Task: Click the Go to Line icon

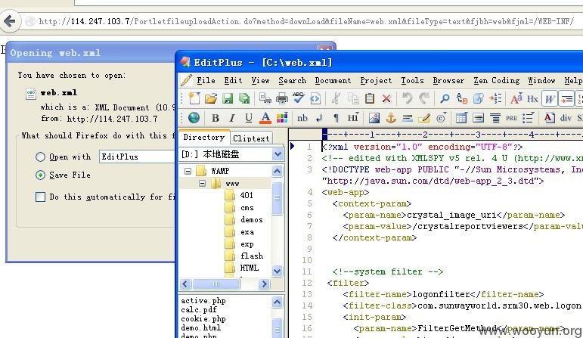Action: pos(495,98)
